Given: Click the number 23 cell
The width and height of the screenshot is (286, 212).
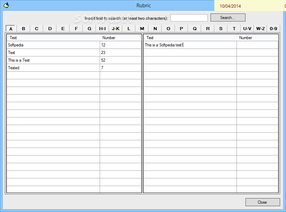Looking at the screenshot, I should [120, 53].
